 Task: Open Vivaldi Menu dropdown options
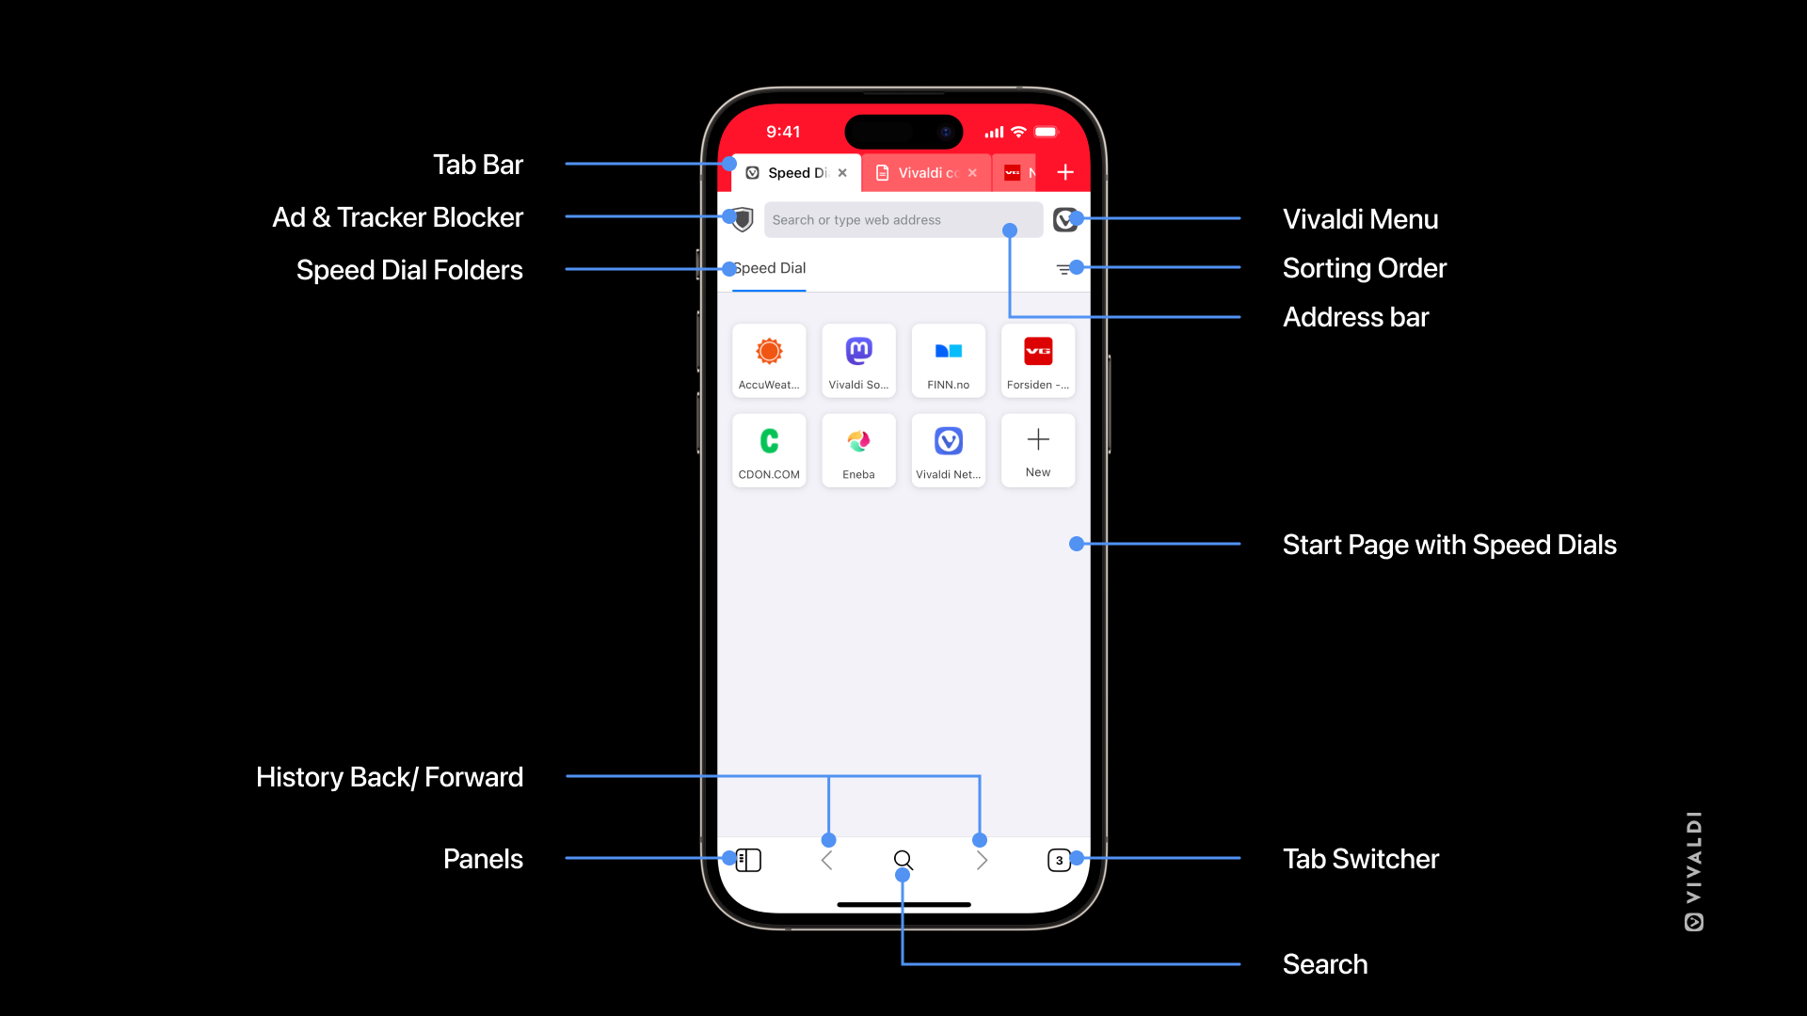point(1064,219)
